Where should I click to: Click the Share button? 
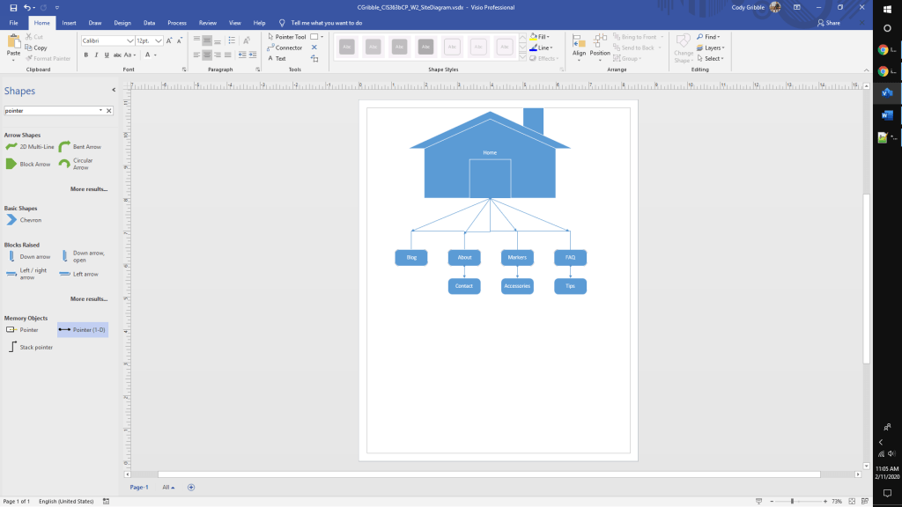[x=828, y=23]
